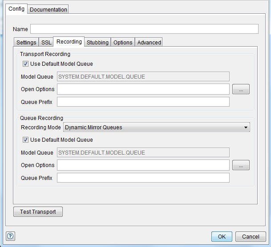Open the Options tab

(x=123, y=43)
